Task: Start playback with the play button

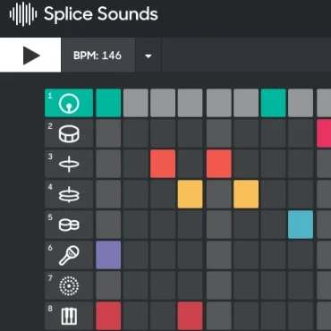Action: point(30,55)
